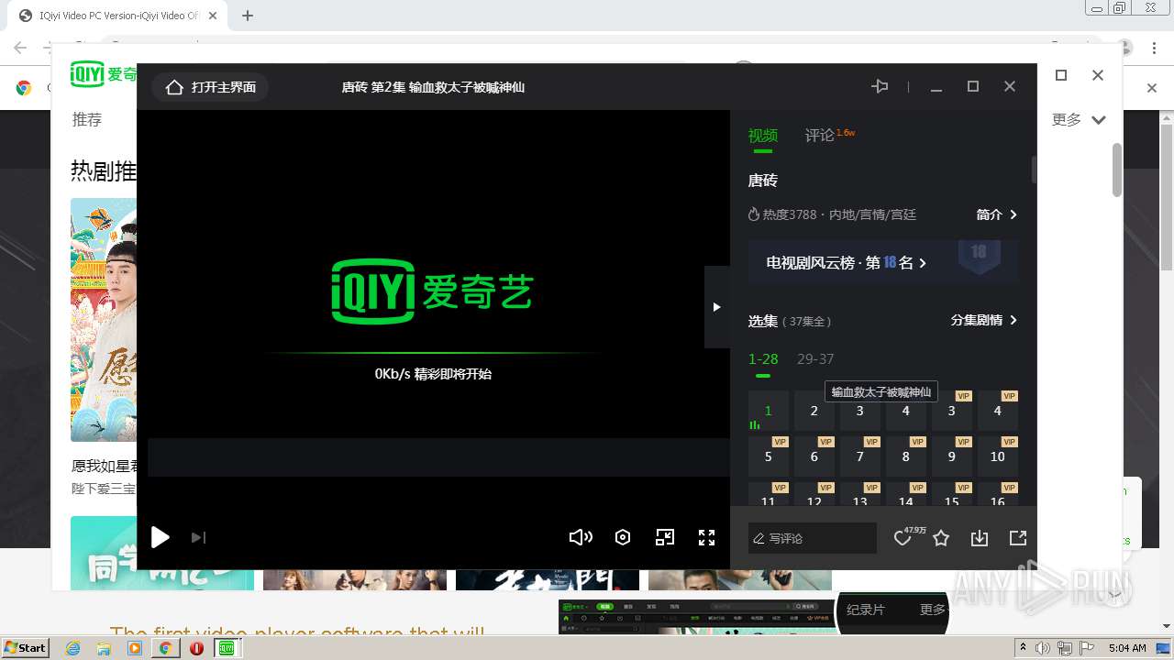Open 电视剧风云榜 ranking banner
1174x660 pixels.
click(x=883, y=262)
